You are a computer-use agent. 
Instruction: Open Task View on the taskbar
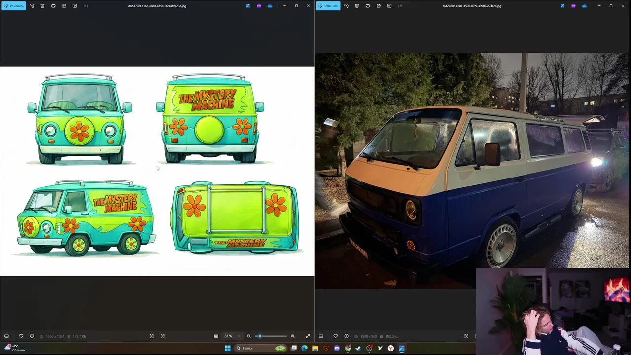[x=294, y=348]
